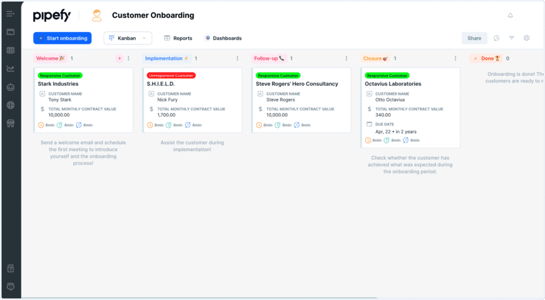Open Welcome phase options menu
This screenshot has width=545, height=300.
coord(129,59)
